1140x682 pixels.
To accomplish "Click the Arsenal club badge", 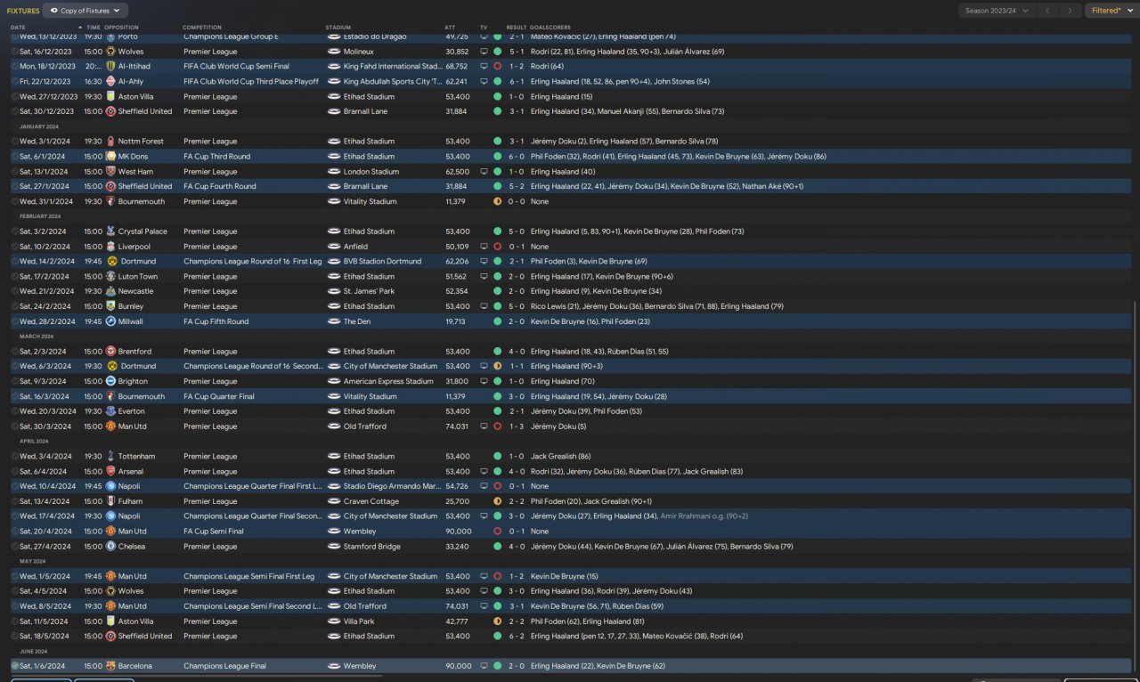I will coord(110,471).
